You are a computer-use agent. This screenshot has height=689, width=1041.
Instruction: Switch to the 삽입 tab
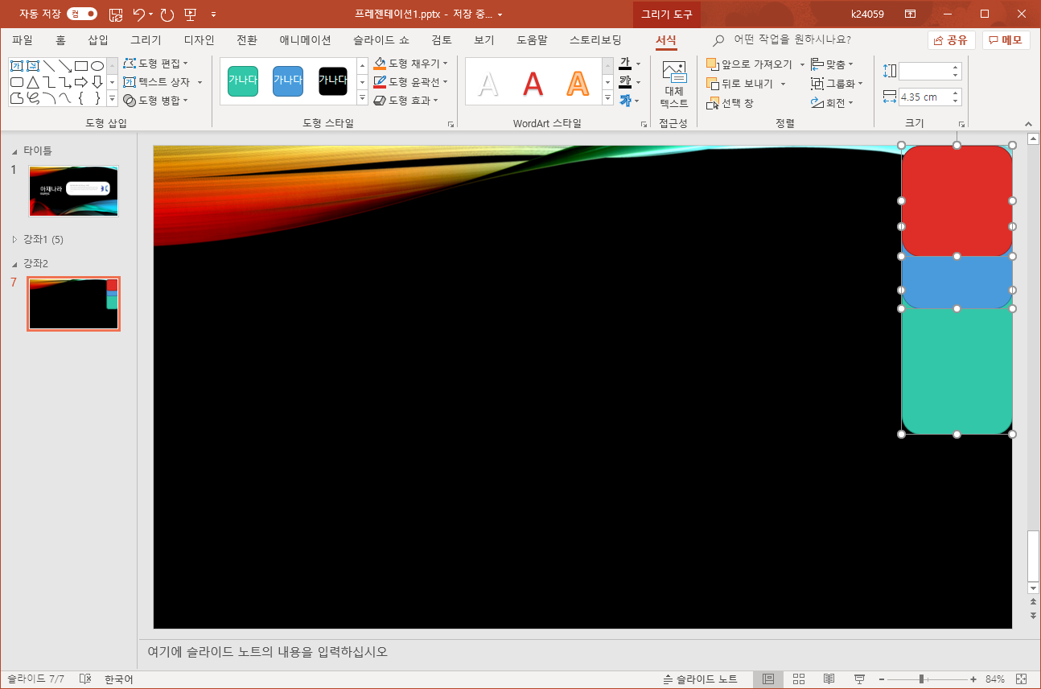click(x=98, y=39)
